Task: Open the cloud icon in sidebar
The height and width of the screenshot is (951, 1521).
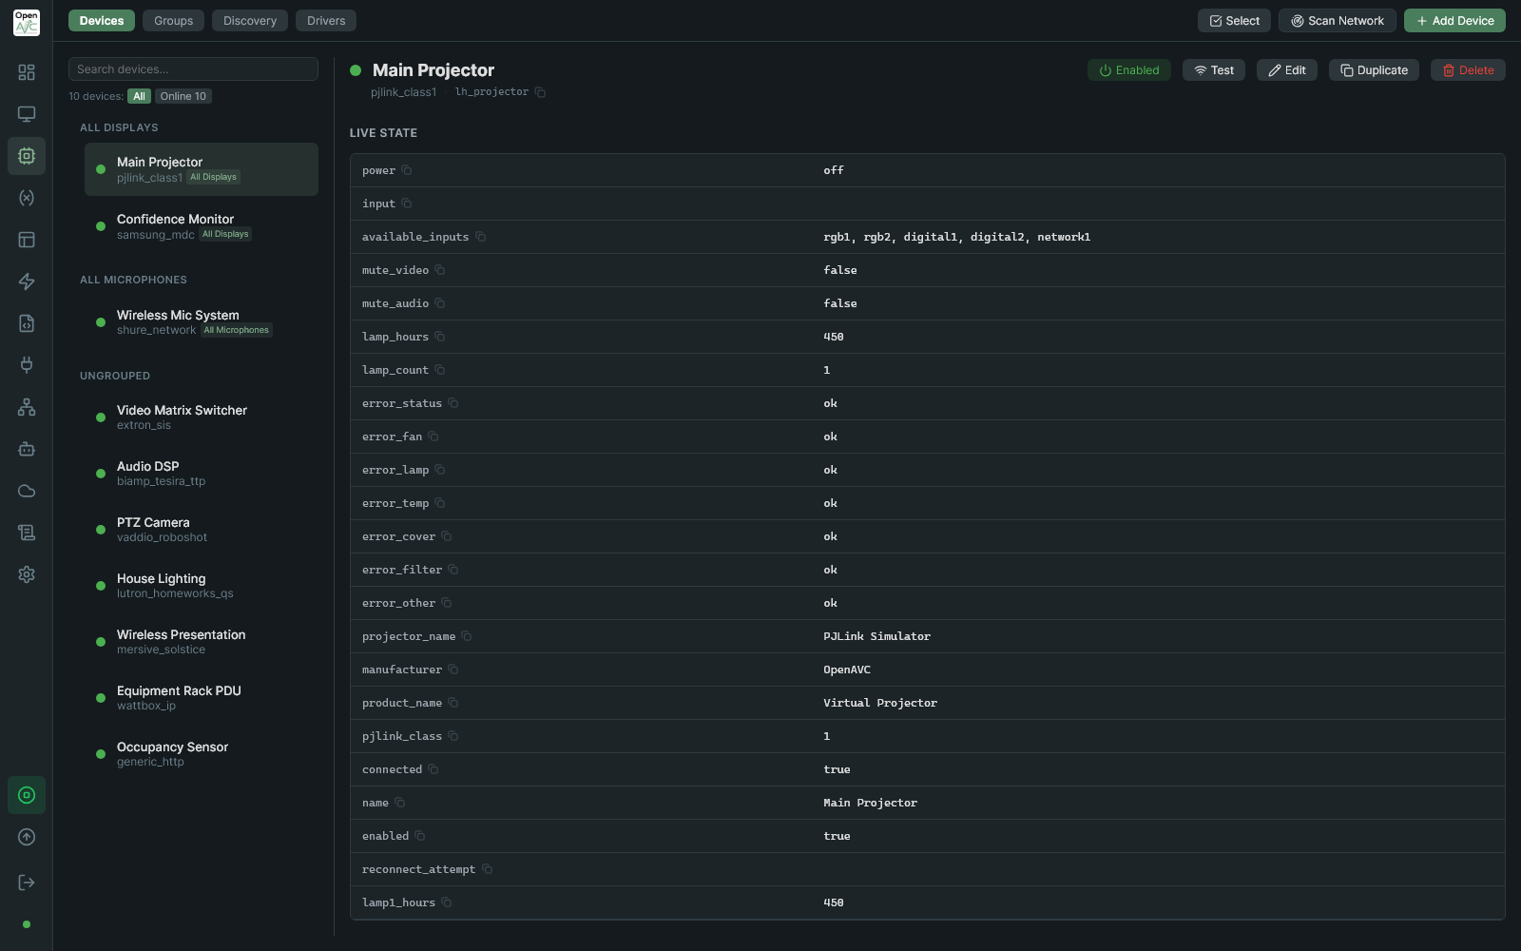Action: tap(27, 491)
